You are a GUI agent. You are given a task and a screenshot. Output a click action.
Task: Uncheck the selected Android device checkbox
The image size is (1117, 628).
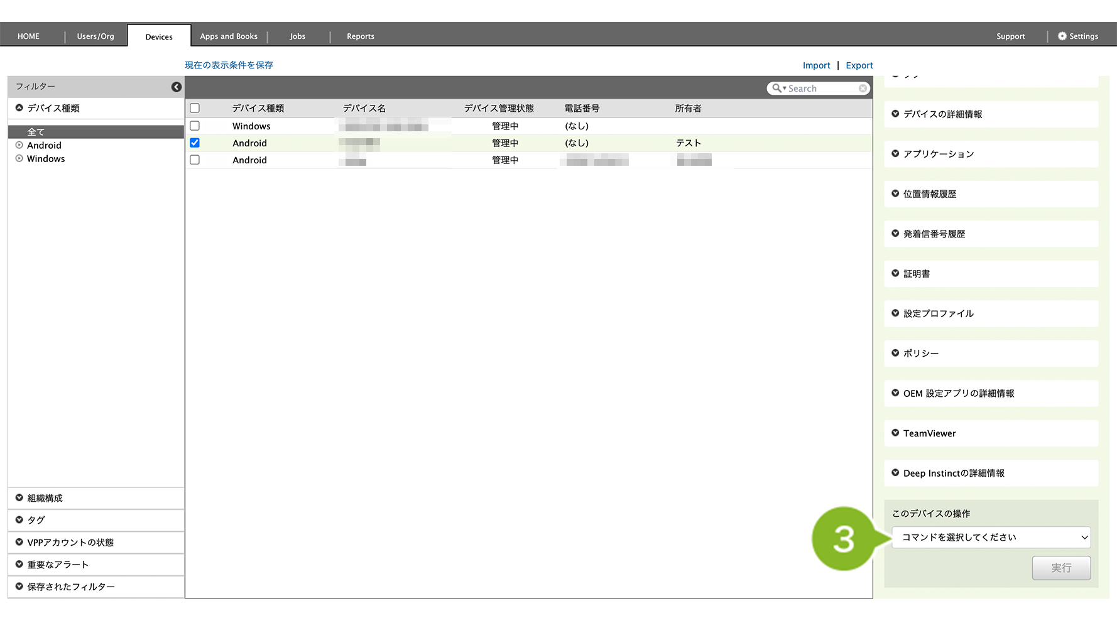(195, 143)
